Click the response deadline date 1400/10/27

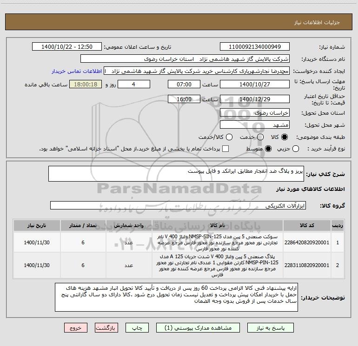pyautogui.click(x=255, y=84)
